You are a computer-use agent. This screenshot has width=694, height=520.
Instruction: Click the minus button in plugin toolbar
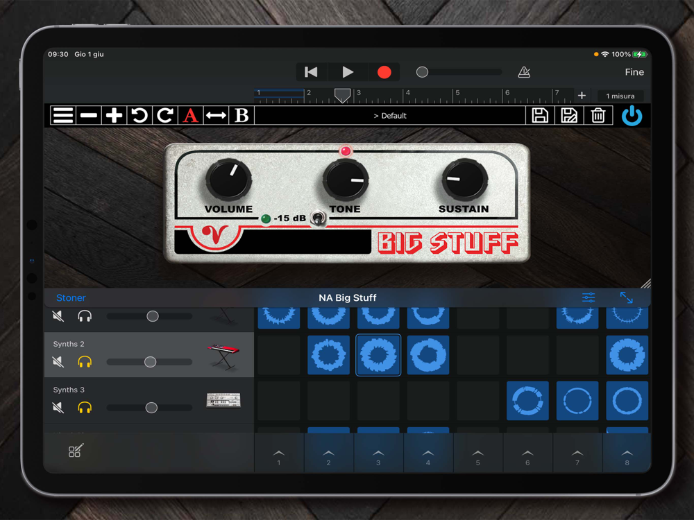click(89, 115)
